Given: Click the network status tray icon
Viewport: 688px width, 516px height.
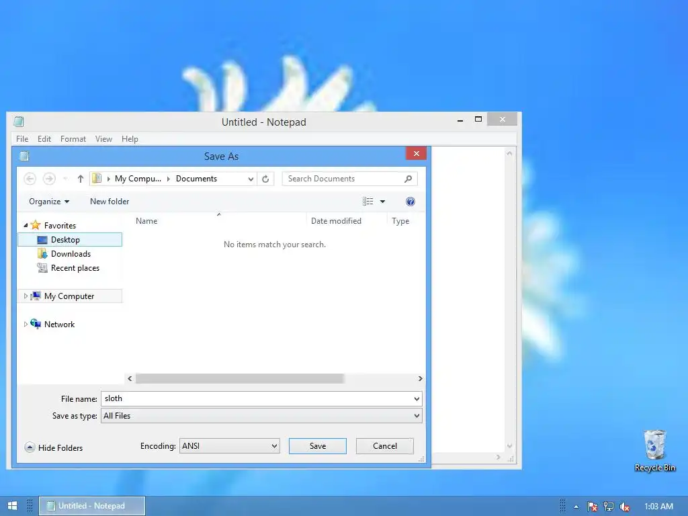Looking at the screenshot, I should point(609,507).
